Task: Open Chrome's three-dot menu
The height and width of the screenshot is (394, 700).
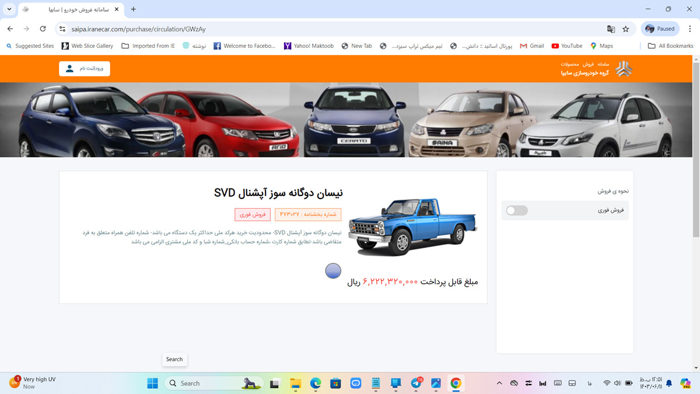Action: click(x=690, y=29)
